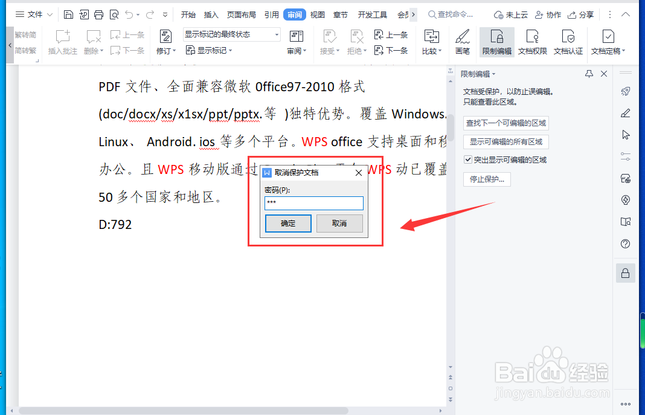Click the 协作 collaboration button
Viewport: 645px width, 415px height.
tap(548, 15)
